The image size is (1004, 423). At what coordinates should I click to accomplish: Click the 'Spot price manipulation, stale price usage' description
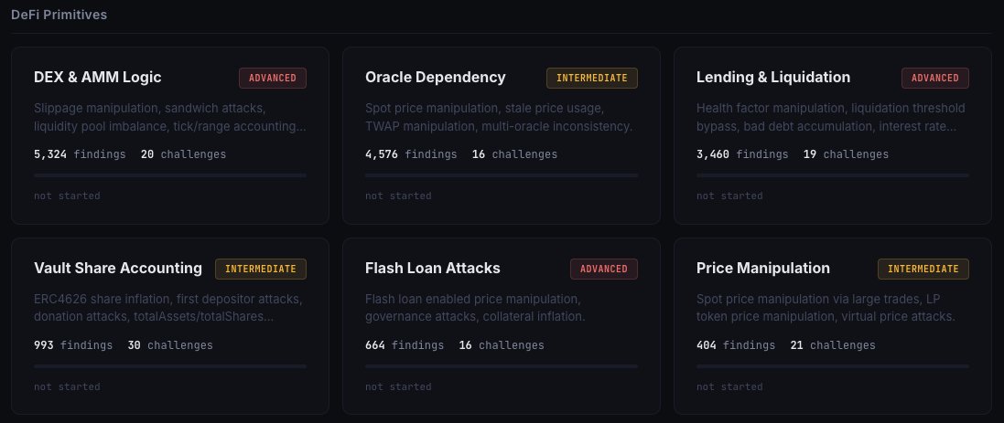point(499,118)
